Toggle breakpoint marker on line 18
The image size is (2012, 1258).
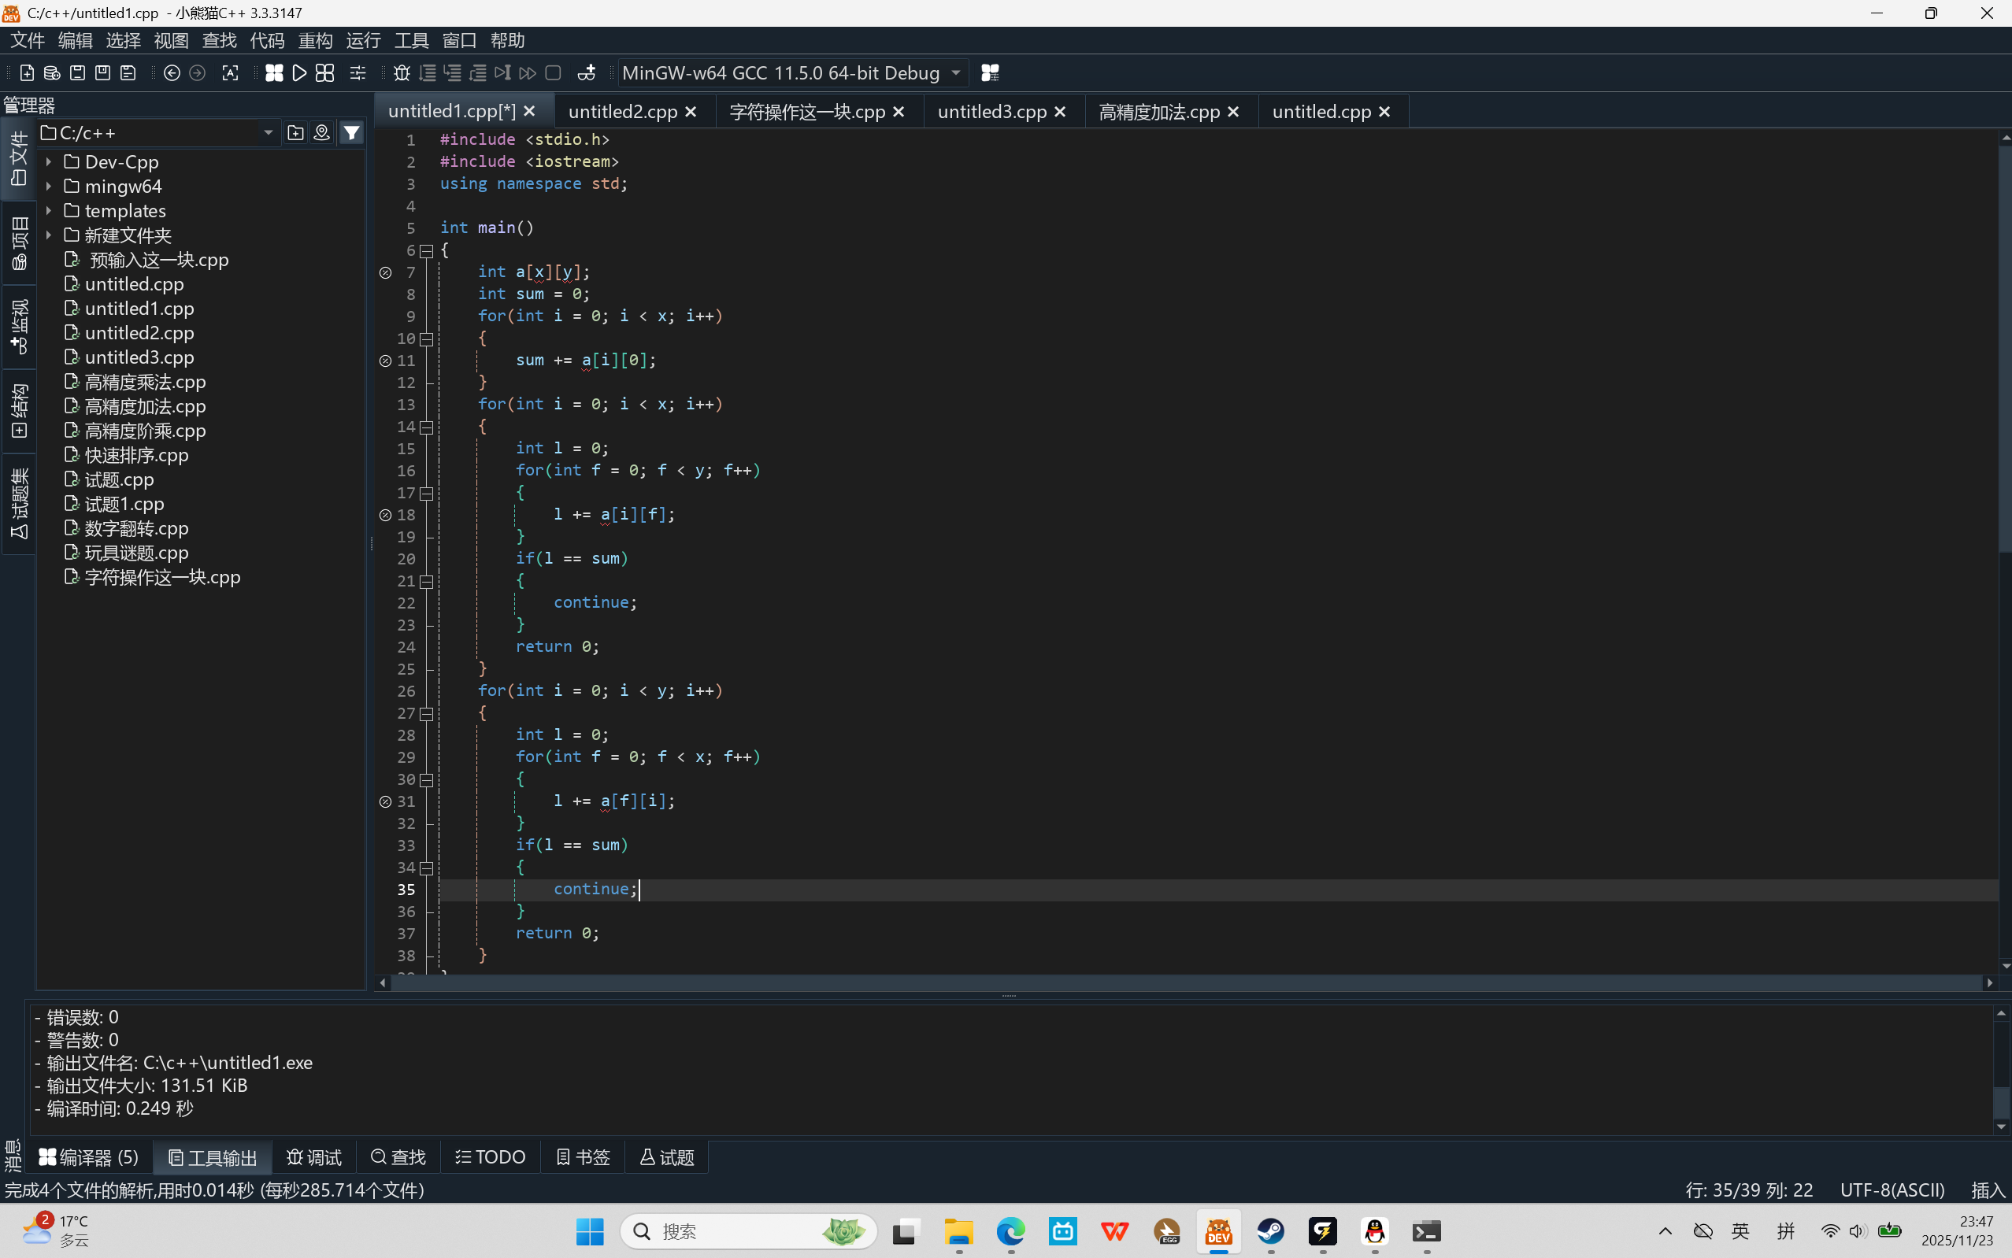(x=385, y=515)
